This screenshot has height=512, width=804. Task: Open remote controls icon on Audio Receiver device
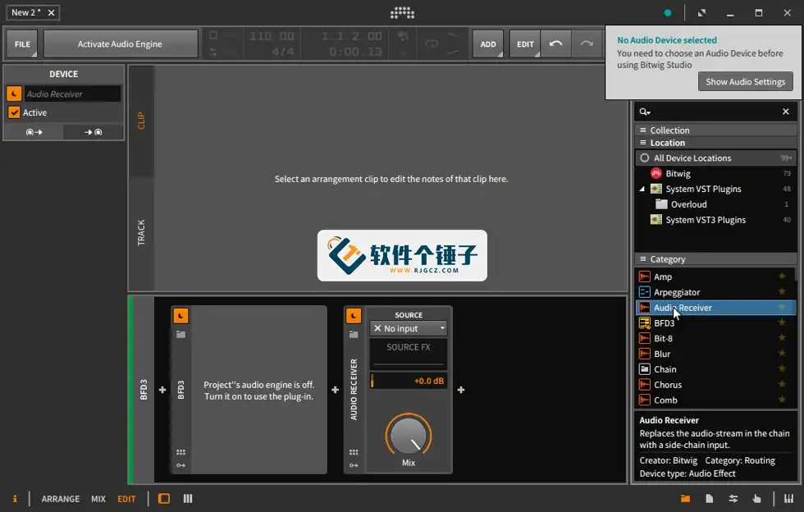click(354, 465)
